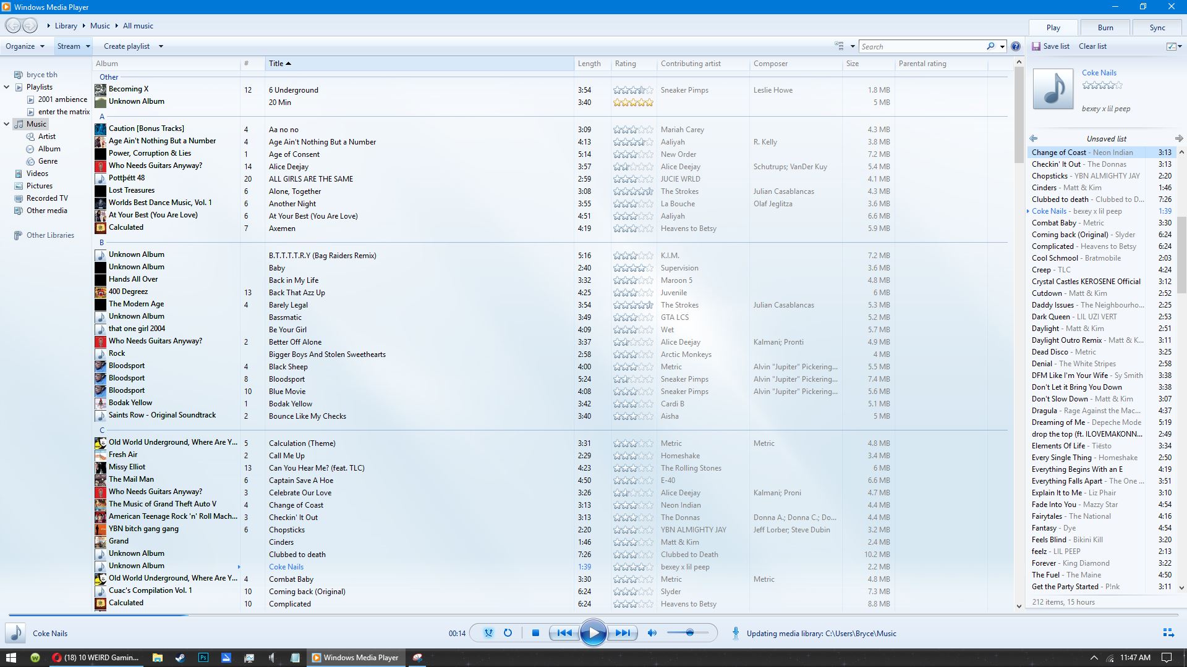The image size is (1187, 667).
Task: Go to the previous track
Action: pyautogui.click(x=564, y=632)
